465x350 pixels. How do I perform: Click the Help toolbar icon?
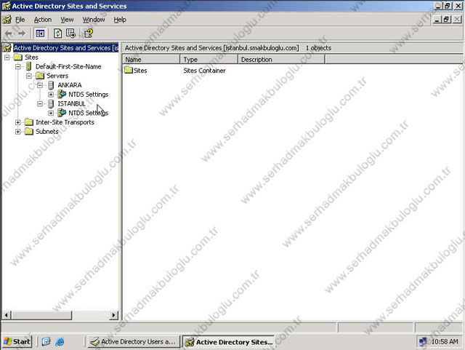89,33
